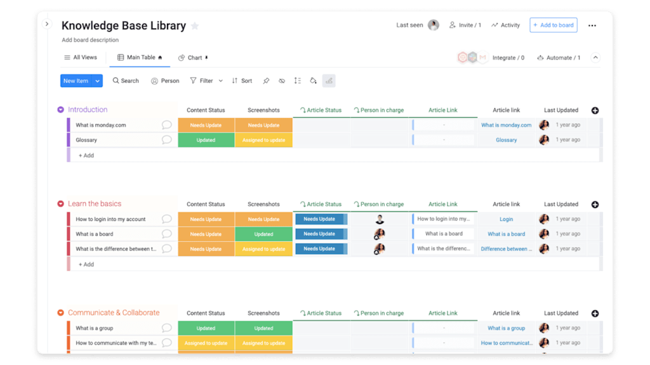Open conversation for difference between item

(167, 248)
